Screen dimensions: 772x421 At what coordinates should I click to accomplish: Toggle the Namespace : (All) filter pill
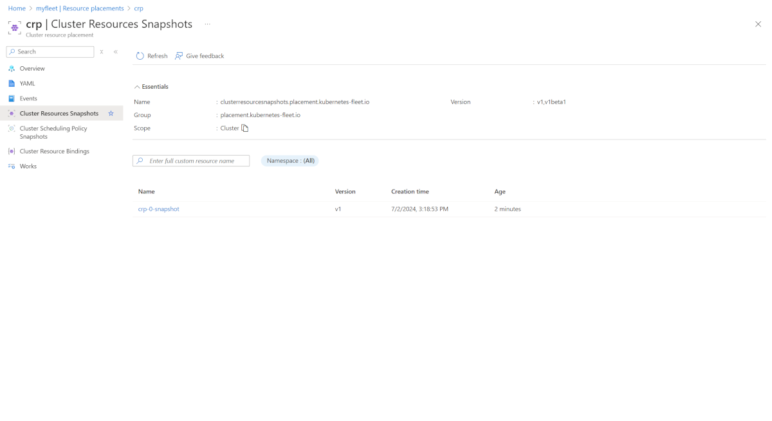coord(289,160)
